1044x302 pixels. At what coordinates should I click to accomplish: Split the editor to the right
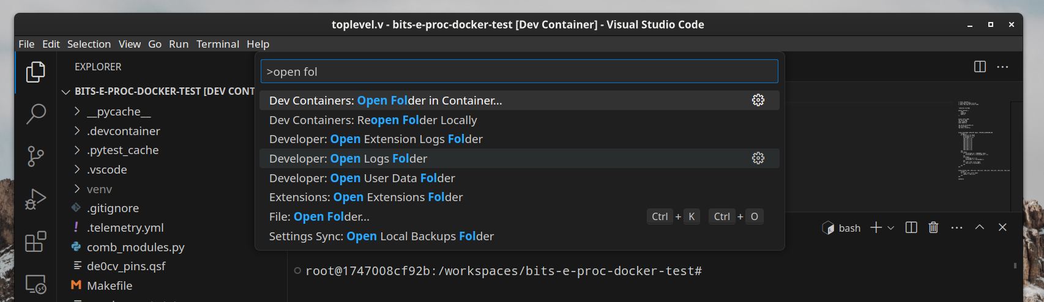click(x=980, y=67)
